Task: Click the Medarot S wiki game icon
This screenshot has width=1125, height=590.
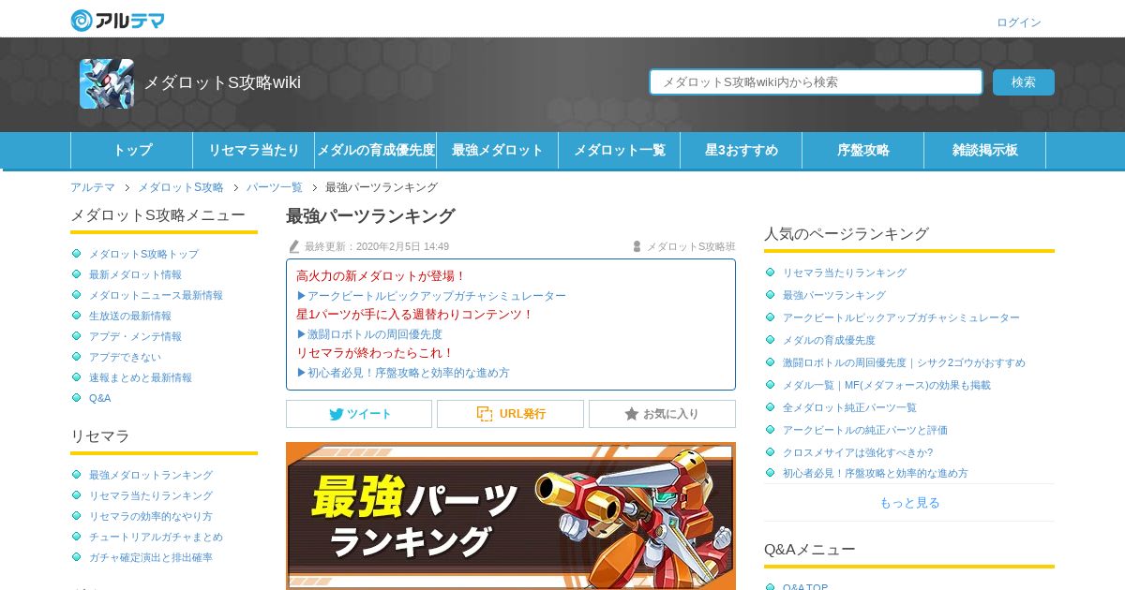Action: pyautogui.click(x=107, y=83)
